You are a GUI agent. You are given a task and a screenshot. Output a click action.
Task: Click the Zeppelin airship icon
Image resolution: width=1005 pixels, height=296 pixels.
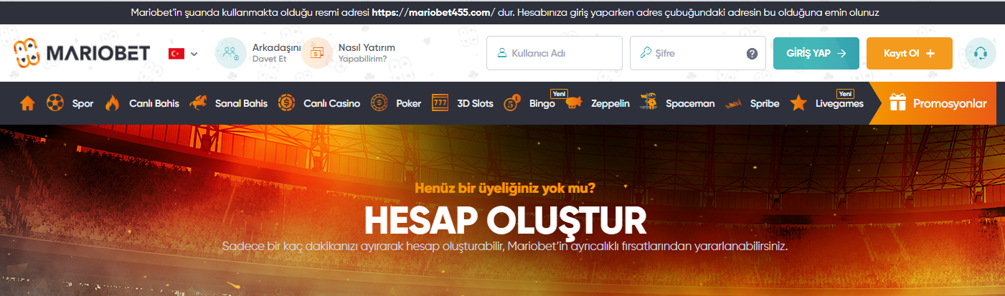click(x=574, y=103)
